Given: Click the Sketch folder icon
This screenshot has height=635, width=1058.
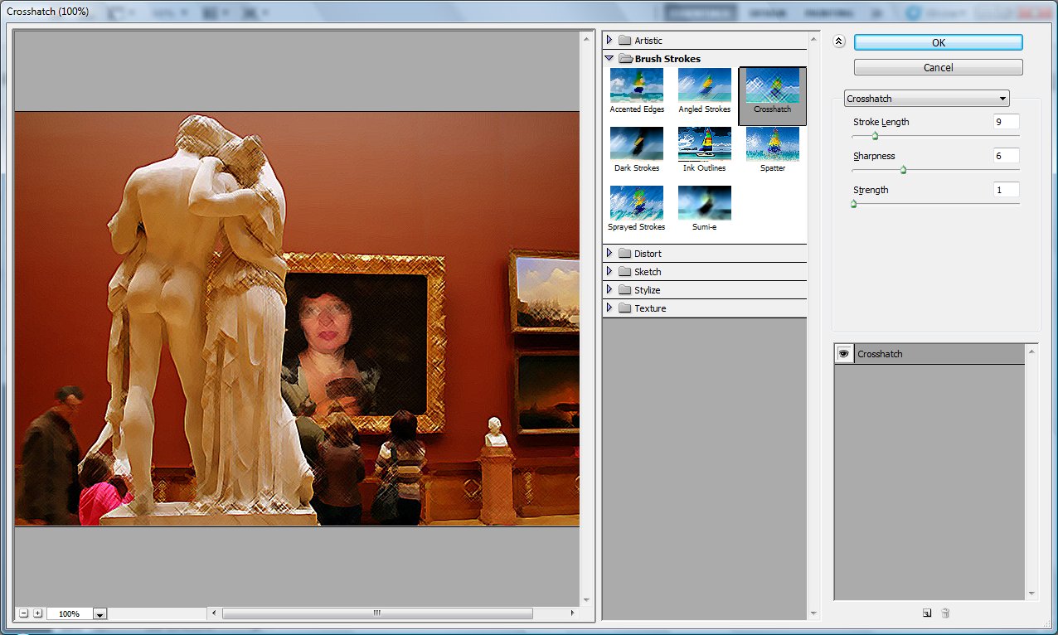Looking at the screenshot, I should coord(625,272).
